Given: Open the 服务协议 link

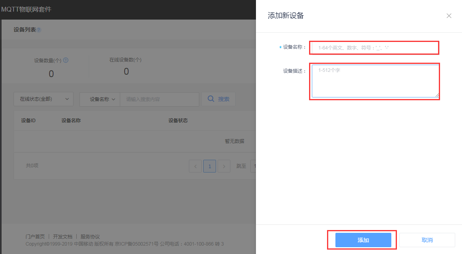Looking at the screenshot, I should 90,236.
